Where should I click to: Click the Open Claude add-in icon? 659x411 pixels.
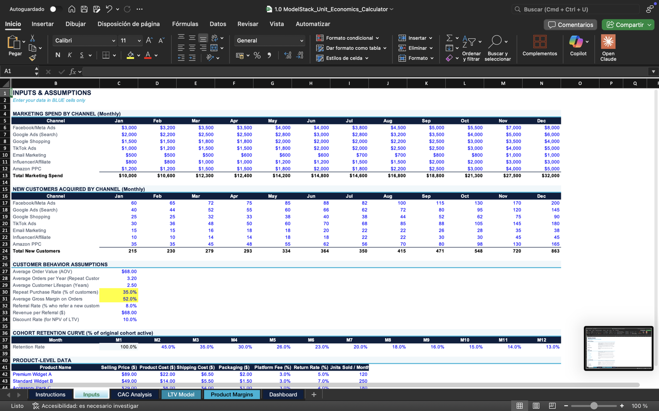point(608,42)
